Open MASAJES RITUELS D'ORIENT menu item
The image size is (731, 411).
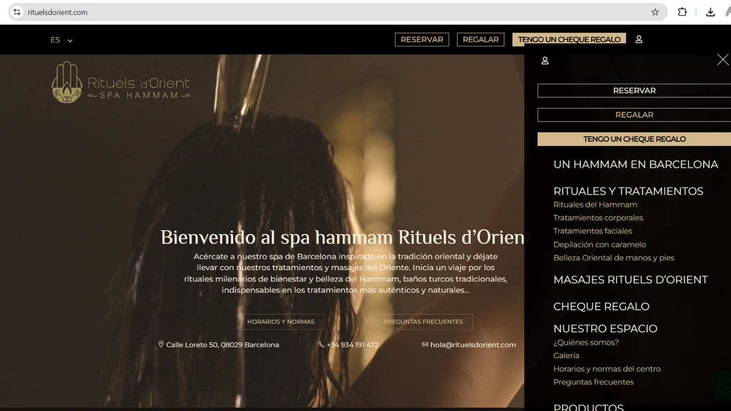(x=630, y=280)
